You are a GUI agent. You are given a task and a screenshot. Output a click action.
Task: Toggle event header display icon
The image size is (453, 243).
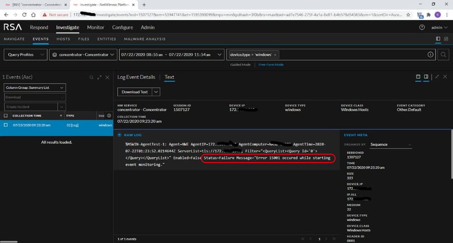coord(418,76)
